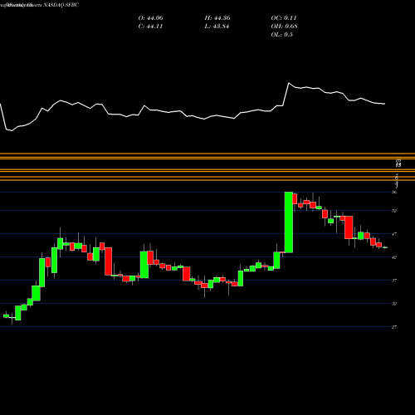Click the last small green candlestick on the right

[385, 247]
